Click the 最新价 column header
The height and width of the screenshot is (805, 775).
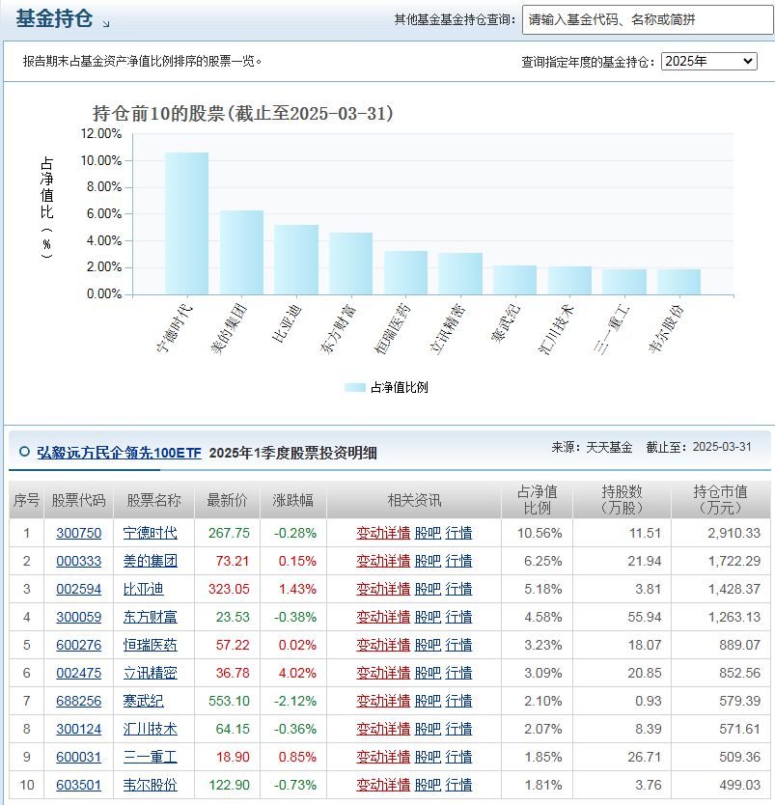click(x=228, y=500)
